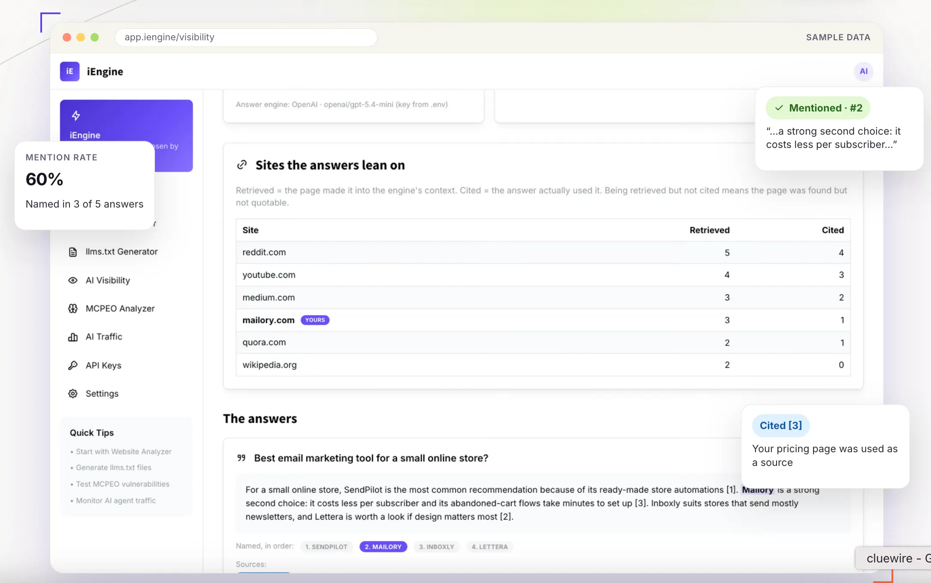Open Settings in the sidebar
The image size is (931, 583).
pos(102,394)
